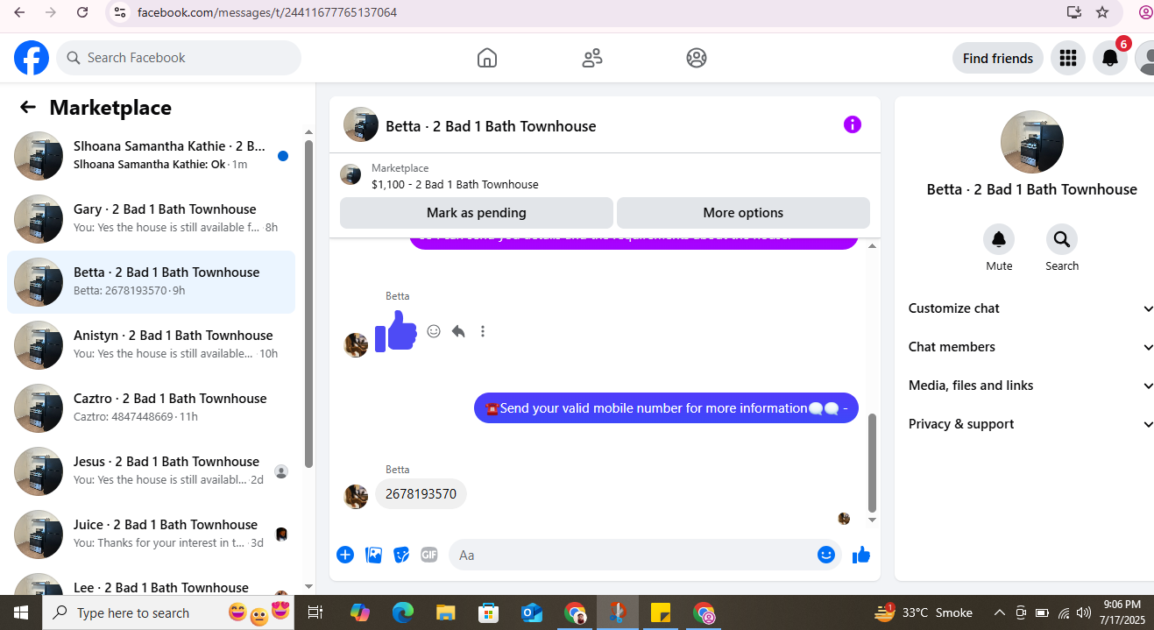Viewport: 1154px width, 630px height.
Task: Click the weather 33°C Smoke widget
Action: point(924,612)
